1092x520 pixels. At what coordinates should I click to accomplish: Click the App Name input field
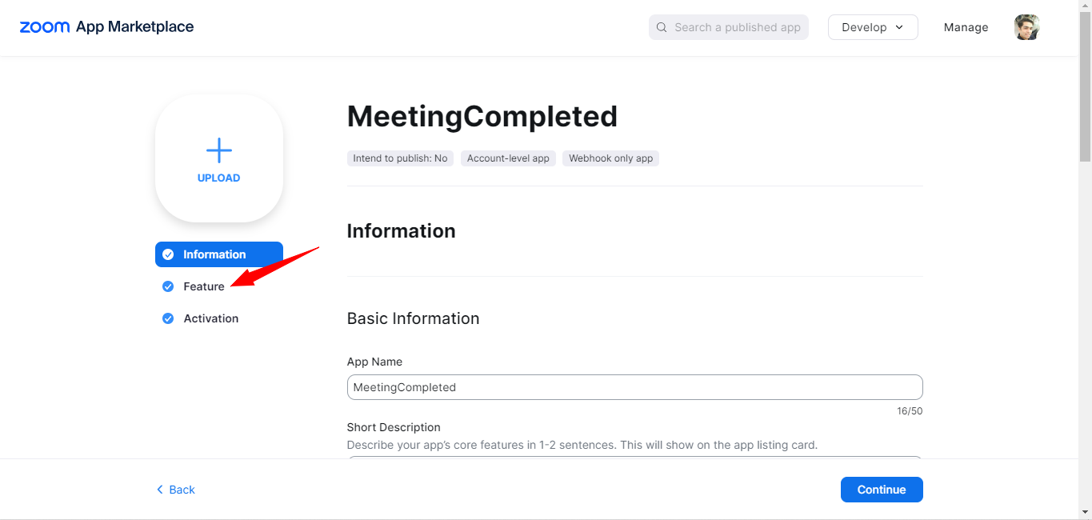coord(634,387)
